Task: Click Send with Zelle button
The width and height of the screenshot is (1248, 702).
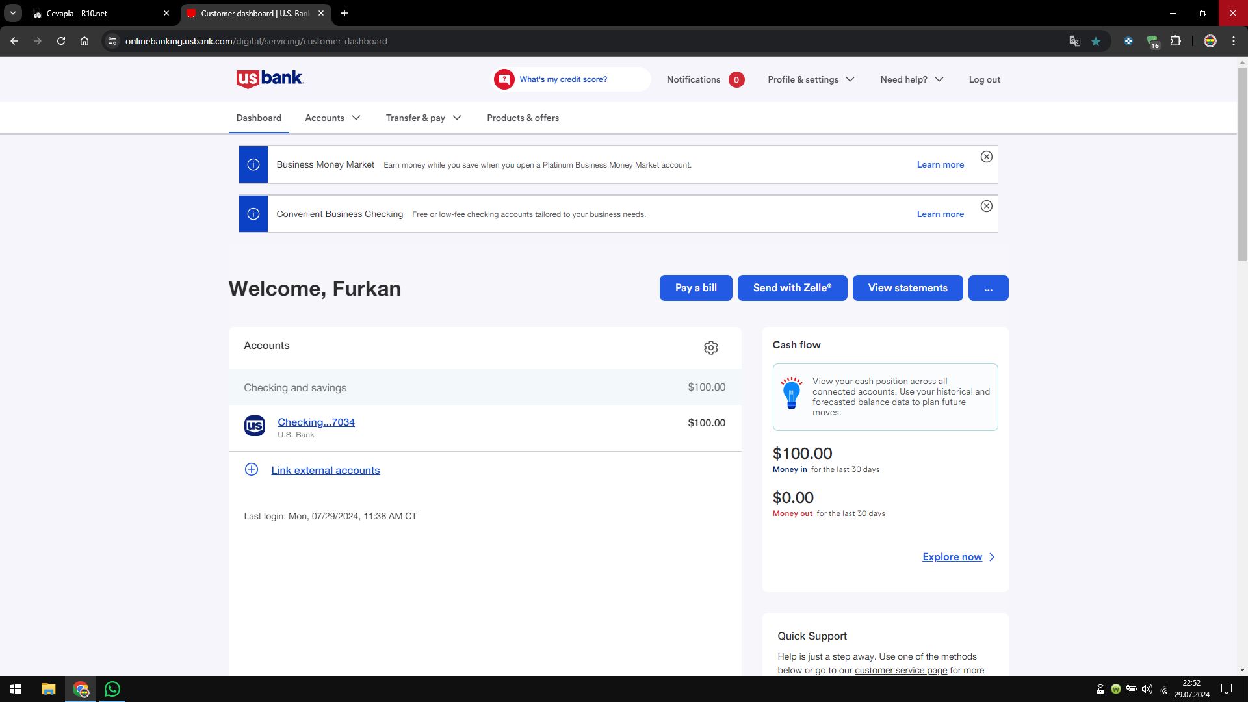Action: (792, 288)
